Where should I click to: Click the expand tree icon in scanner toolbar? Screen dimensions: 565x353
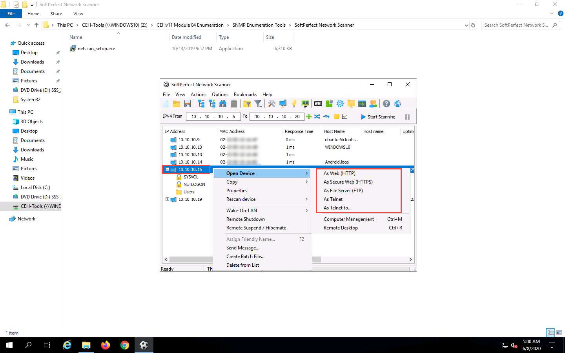[212, 104]
